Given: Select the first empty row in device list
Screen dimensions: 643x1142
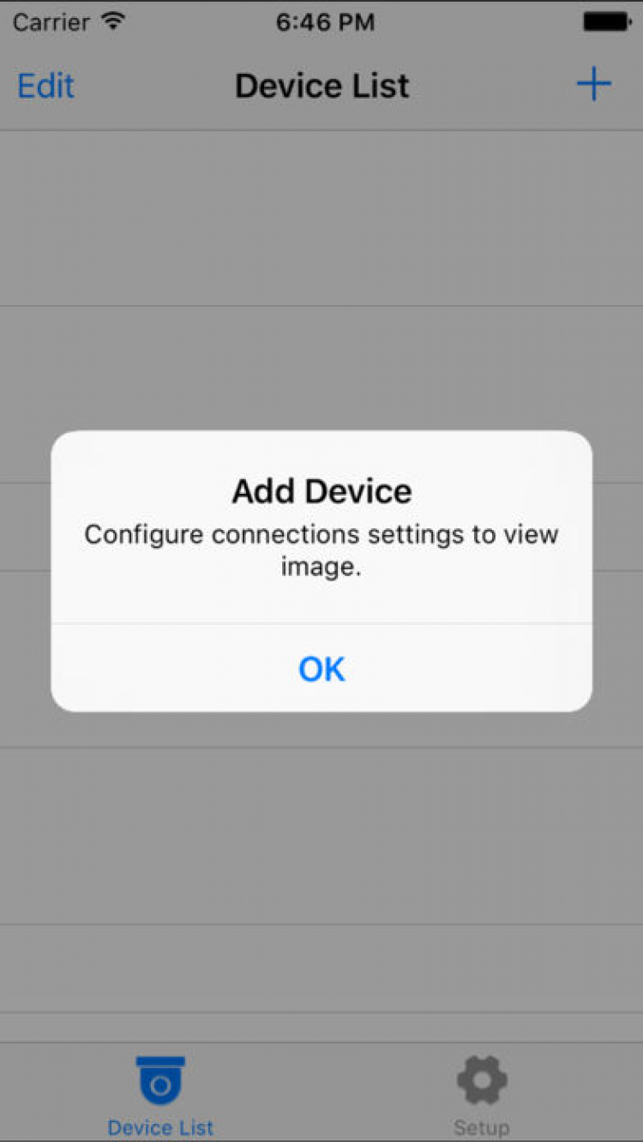Looking at the screenshot, I should [x=321, y=219].
